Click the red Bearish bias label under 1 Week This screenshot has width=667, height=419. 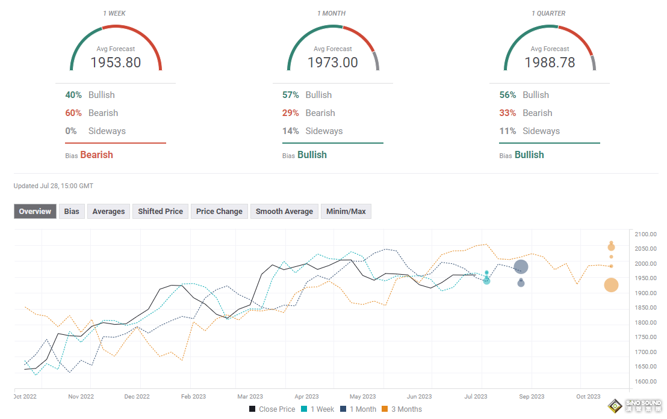(x=96, y=155)
